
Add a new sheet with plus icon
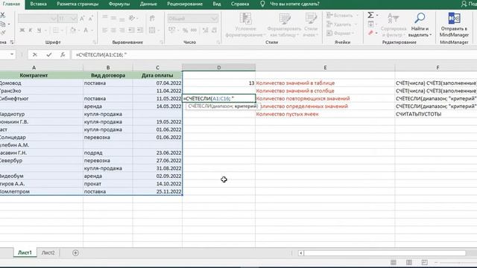pyautogui.click(x=75, y=253)
